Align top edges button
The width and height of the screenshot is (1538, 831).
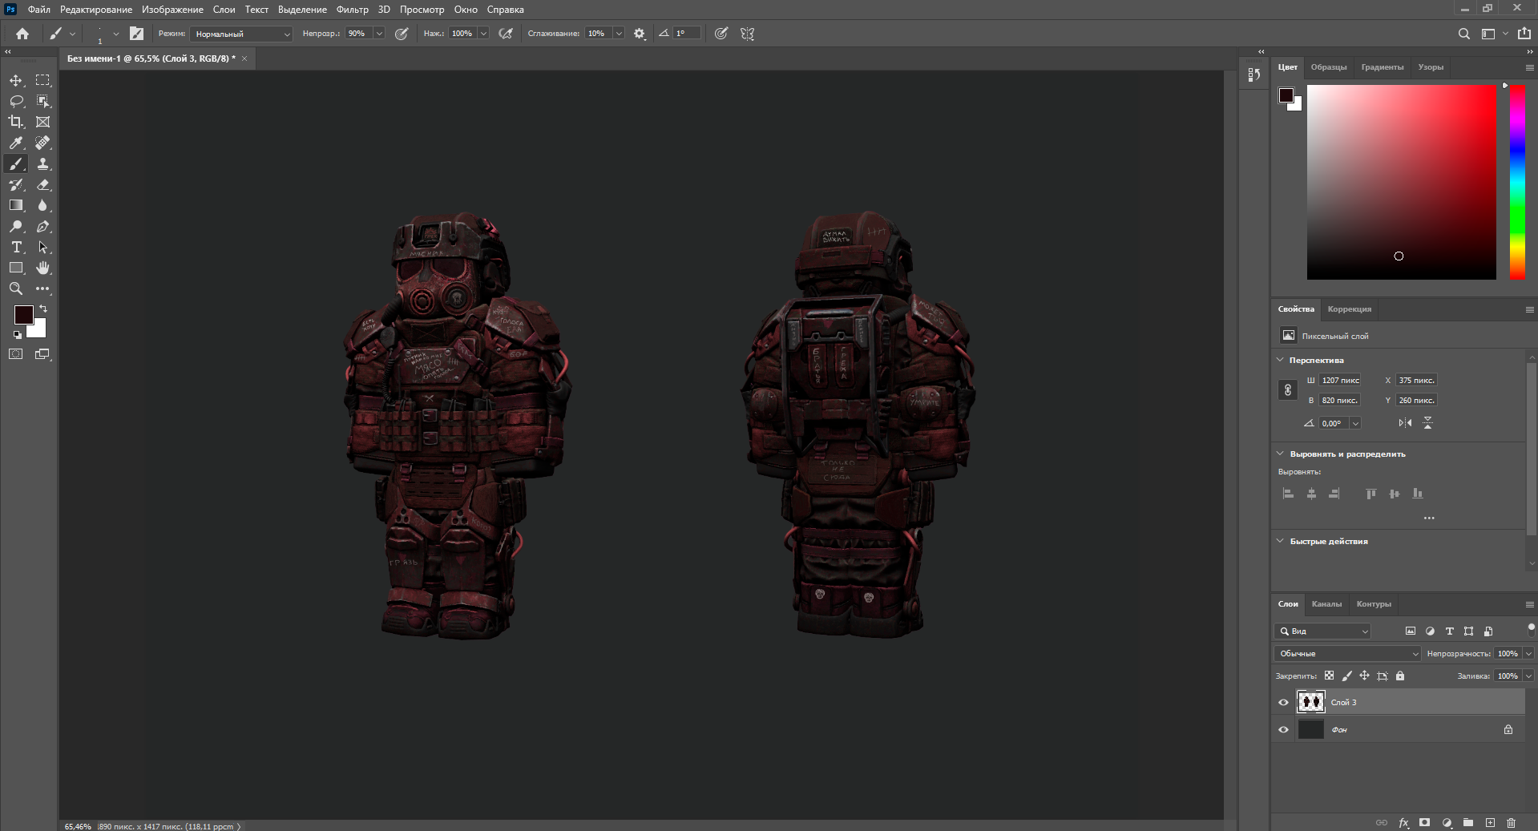1371,494
